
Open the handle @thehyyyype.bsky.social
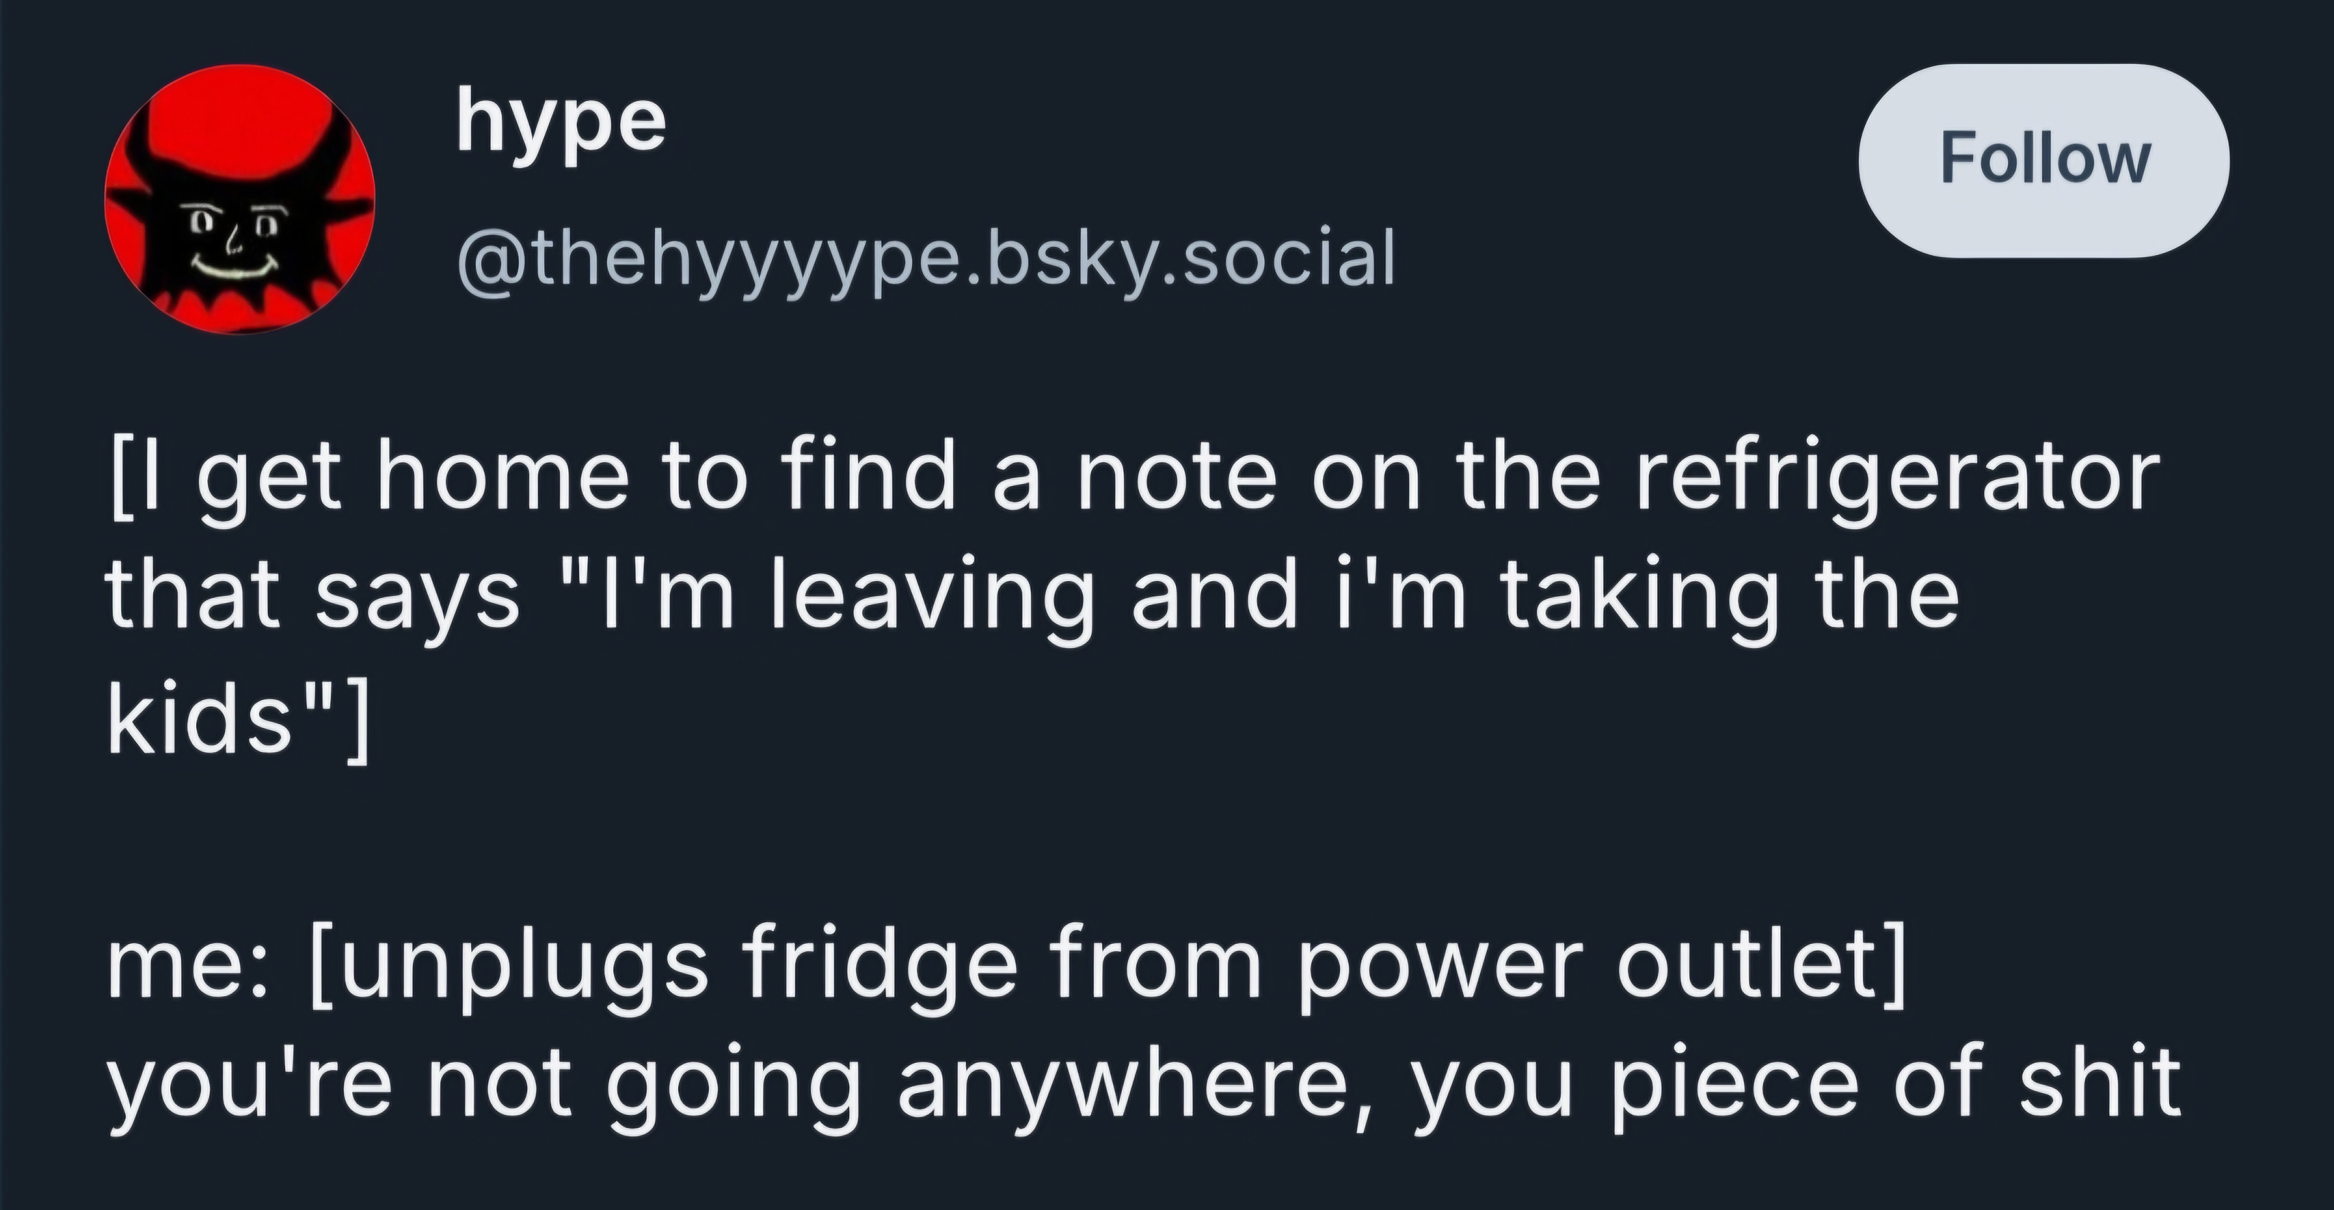925,258
